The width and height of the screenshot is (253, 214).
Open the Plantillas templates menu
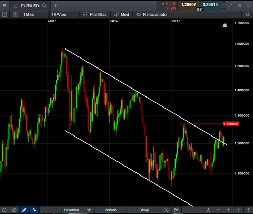pos(95,14)
